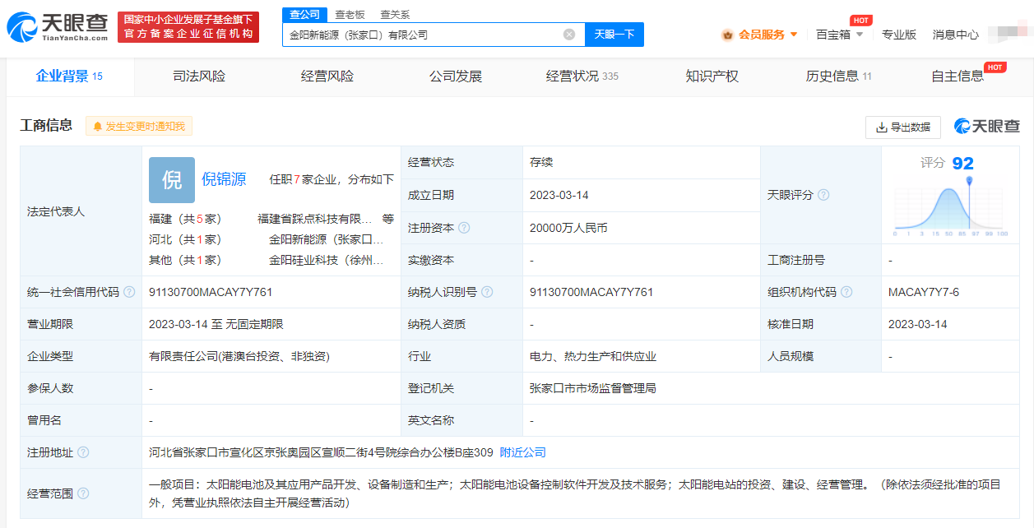Click the 天眼查 logo beside export button
The height and width of the screenshot is (528, 1034).
point(987,126)
